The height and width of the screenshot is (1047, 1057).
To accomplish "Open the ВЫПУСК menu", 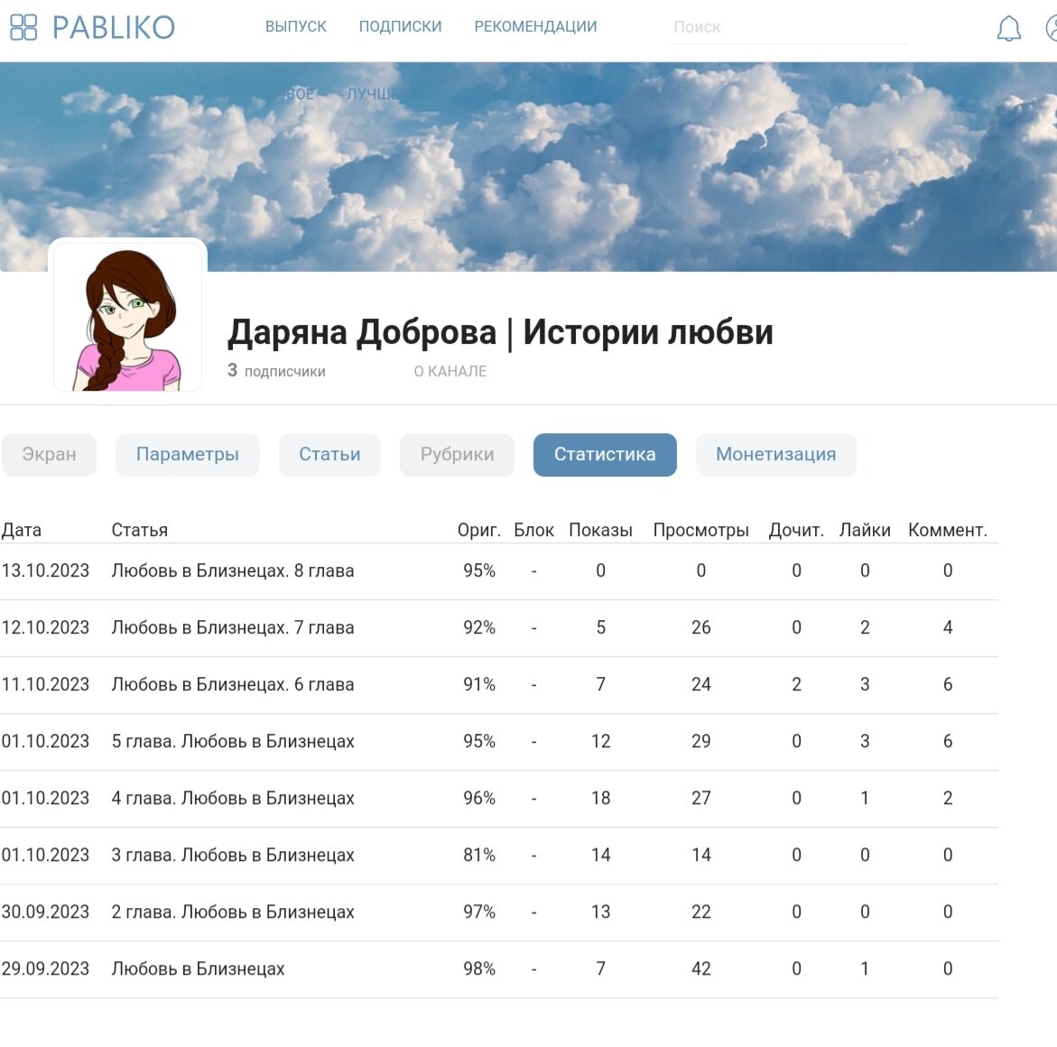I will [x=297, y=26].
